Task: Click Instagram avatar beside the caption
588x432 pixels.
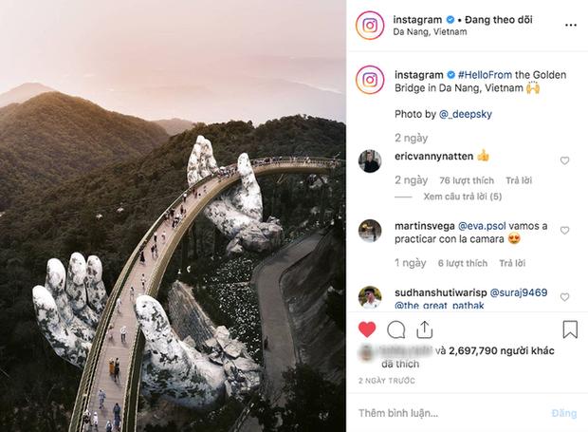Action: [x=370, y=82]
